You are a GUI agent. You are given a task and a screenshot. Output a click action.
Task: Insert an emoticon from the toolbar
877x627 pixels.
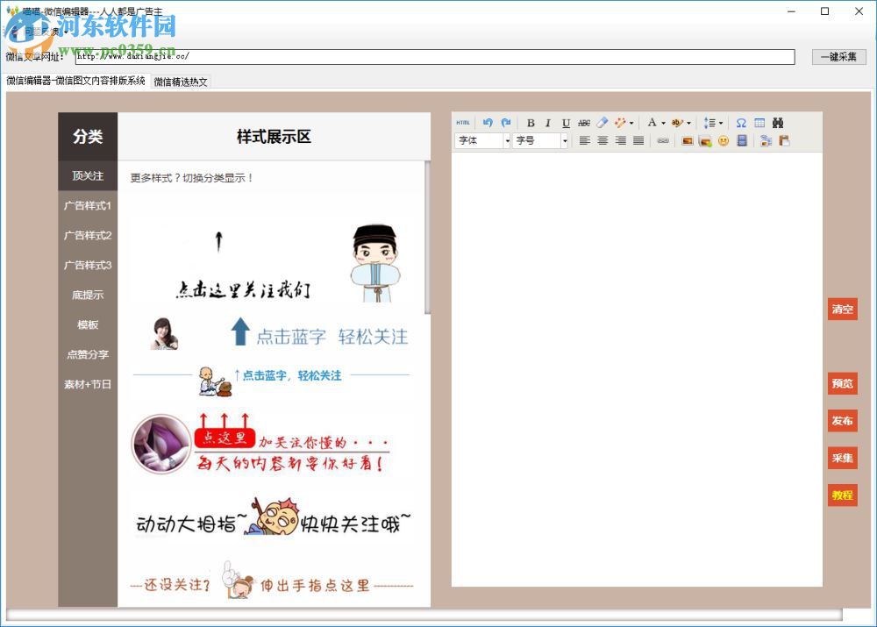(724, 141)
